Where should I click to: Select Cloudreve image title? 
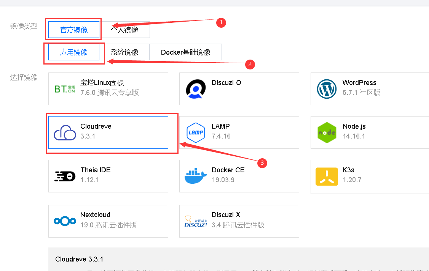(x=96, y=126)
